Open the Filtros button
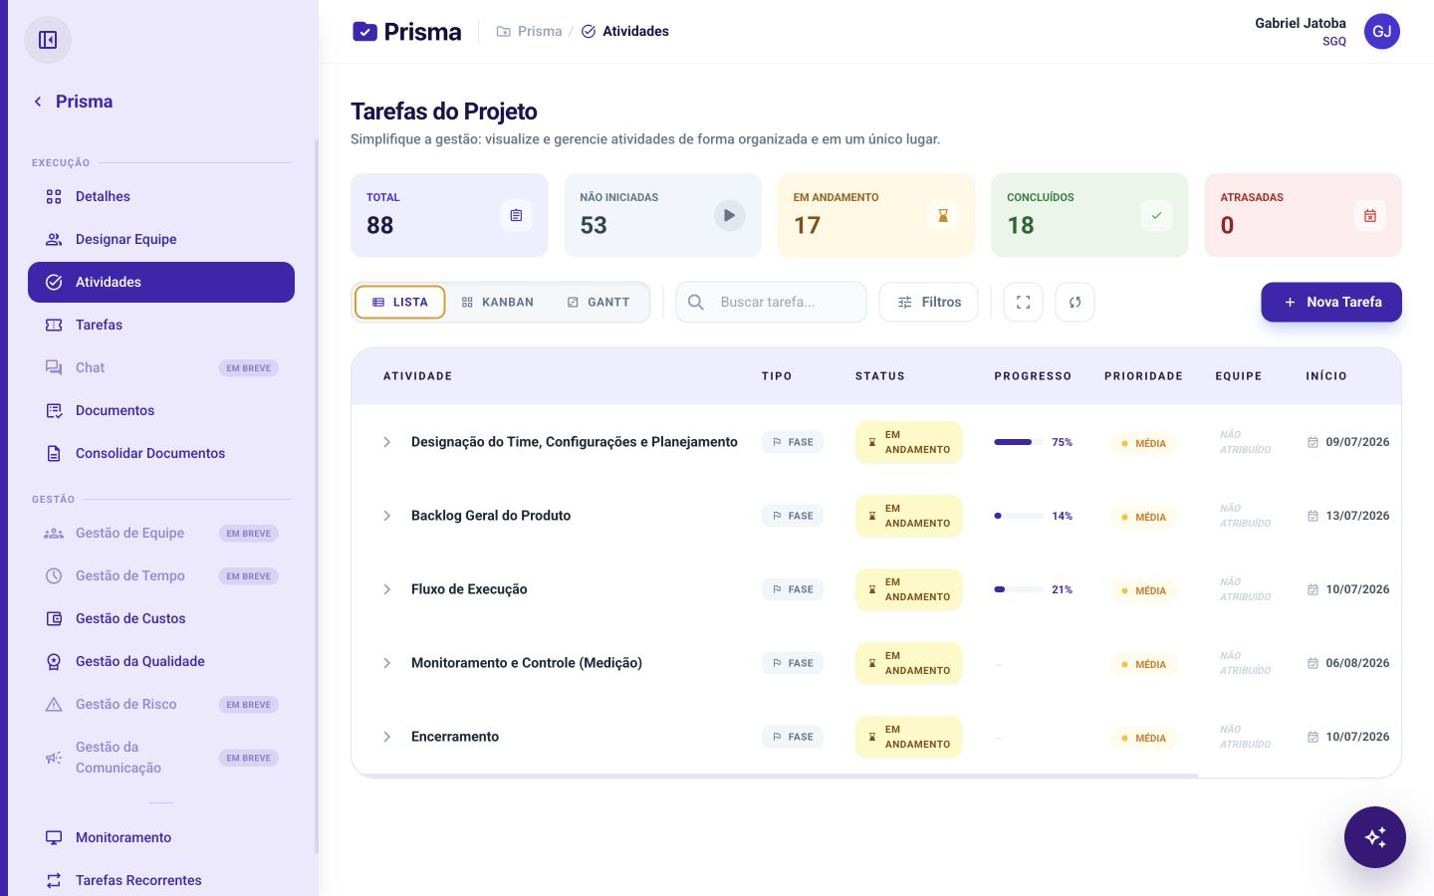This screenshot has width=1434, height=896. point(928,302)
